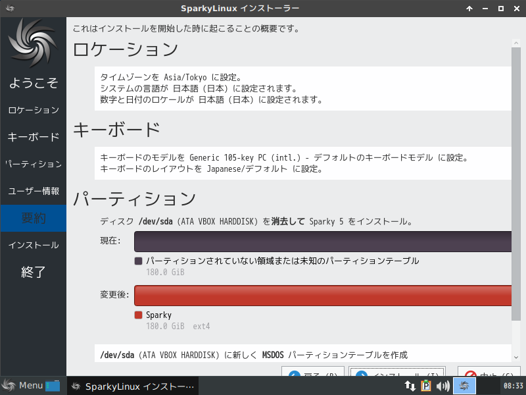Click the intro summary sentence at top
This screenshot has height=395, width=526.
click(186, 28)
